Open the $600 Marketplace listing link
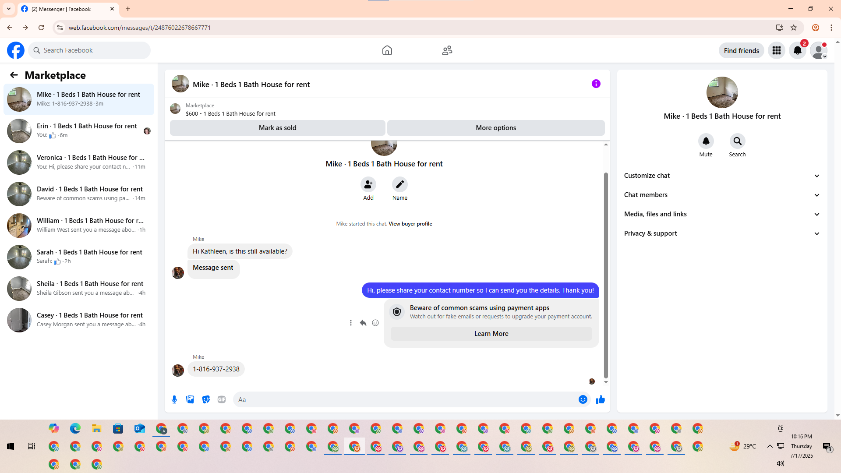The width and height of the screenshot is (841, 473). [x=230, y=114]
